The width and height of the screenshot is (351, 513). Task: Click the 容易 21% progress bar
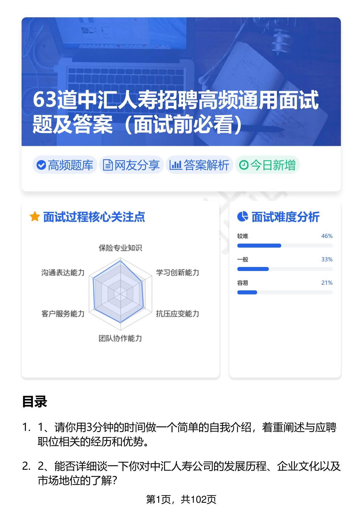[285, 292]
